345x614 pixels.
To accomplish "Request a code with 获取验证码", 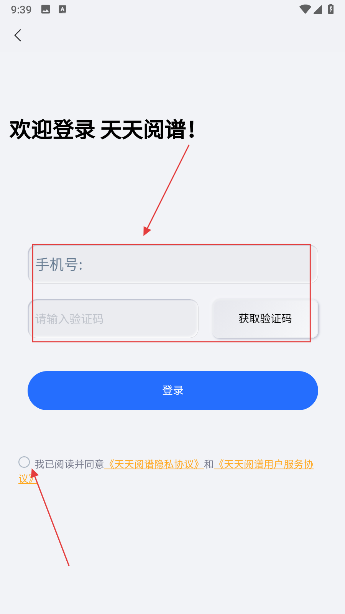I will (x=265, y=319).
